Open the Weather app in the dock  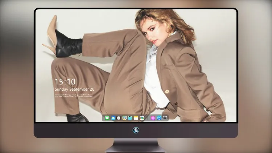coord(113,118)
